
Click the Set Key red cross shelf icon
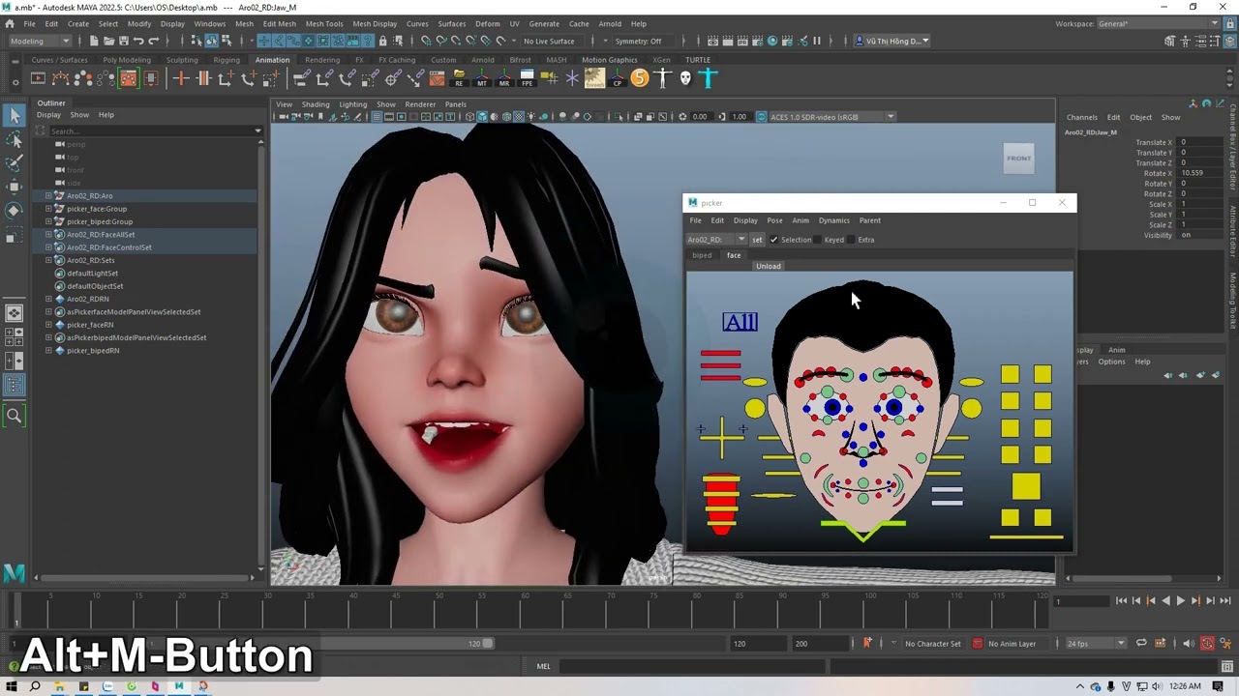180,78
